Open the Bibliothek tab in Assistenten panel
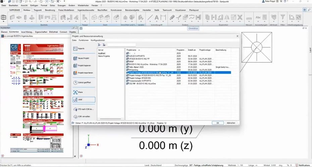 (53, 32)
